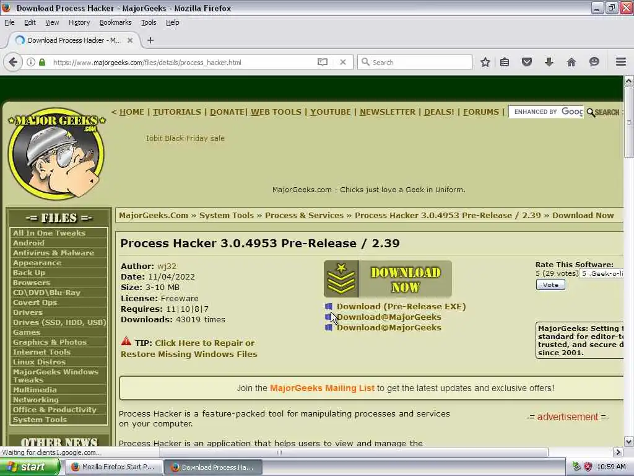Open Drives (SSD, HDD, USB) category

pyautogui.click(x=59, y=322)
